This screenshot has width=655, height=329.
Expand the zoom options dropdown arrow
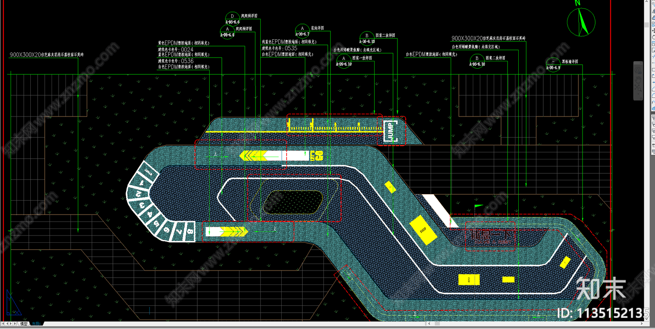point(638,93)
